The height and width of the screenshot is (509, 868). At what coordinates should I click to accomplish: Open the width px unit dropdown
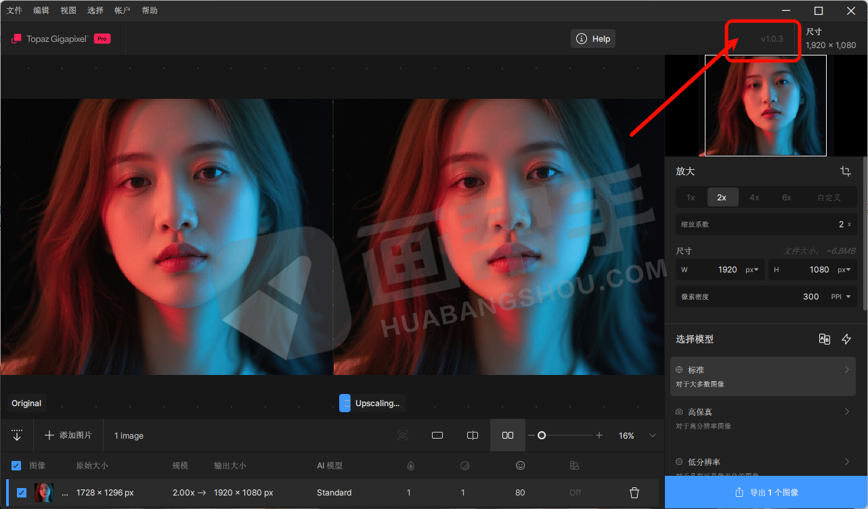pos(752,269)
